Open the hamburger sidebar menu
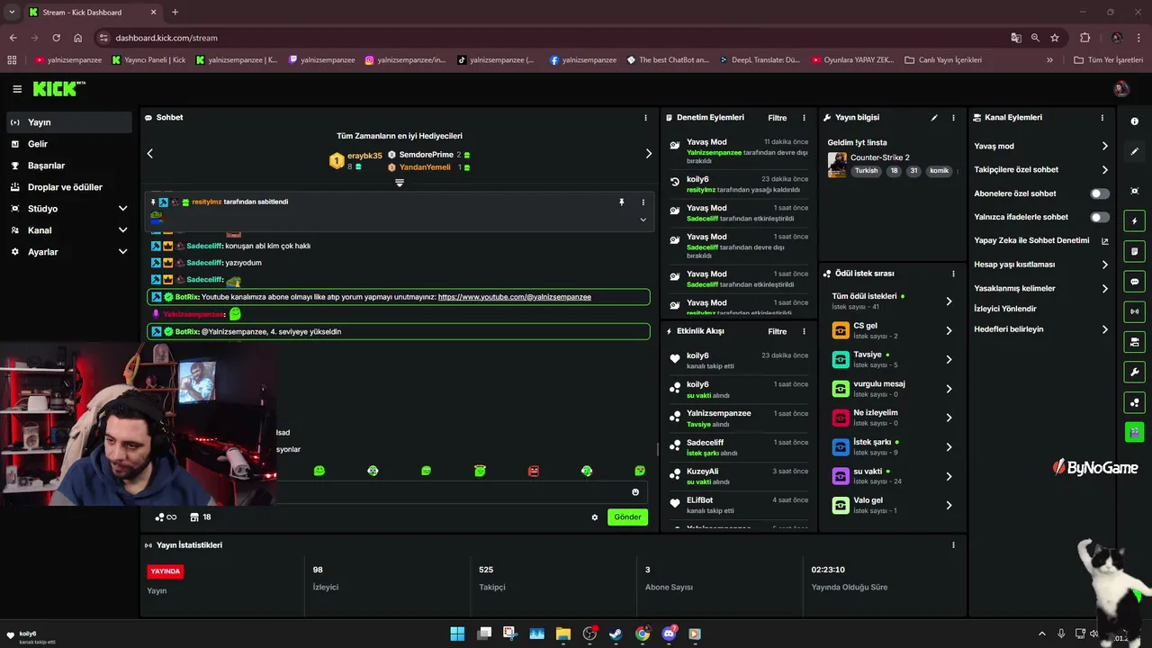 coord(17,89)
